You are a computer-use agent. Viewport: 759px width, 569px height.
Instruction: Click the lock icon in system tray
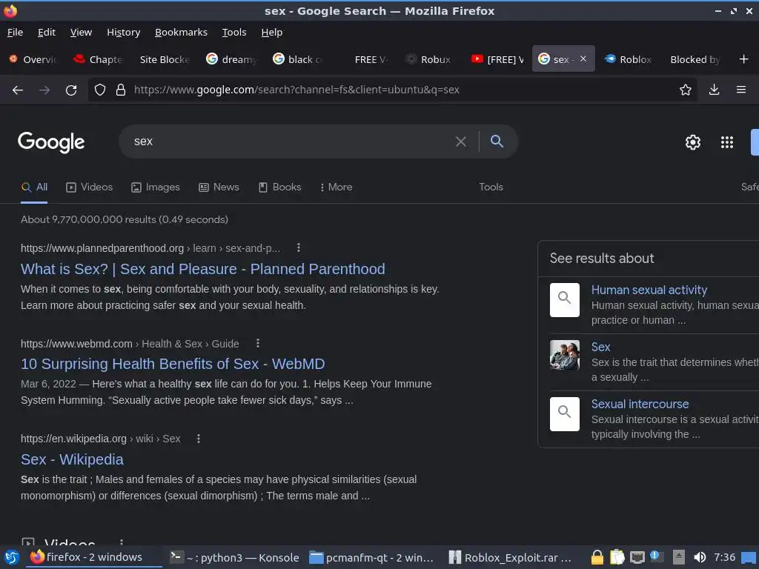[x=597, y=557]
